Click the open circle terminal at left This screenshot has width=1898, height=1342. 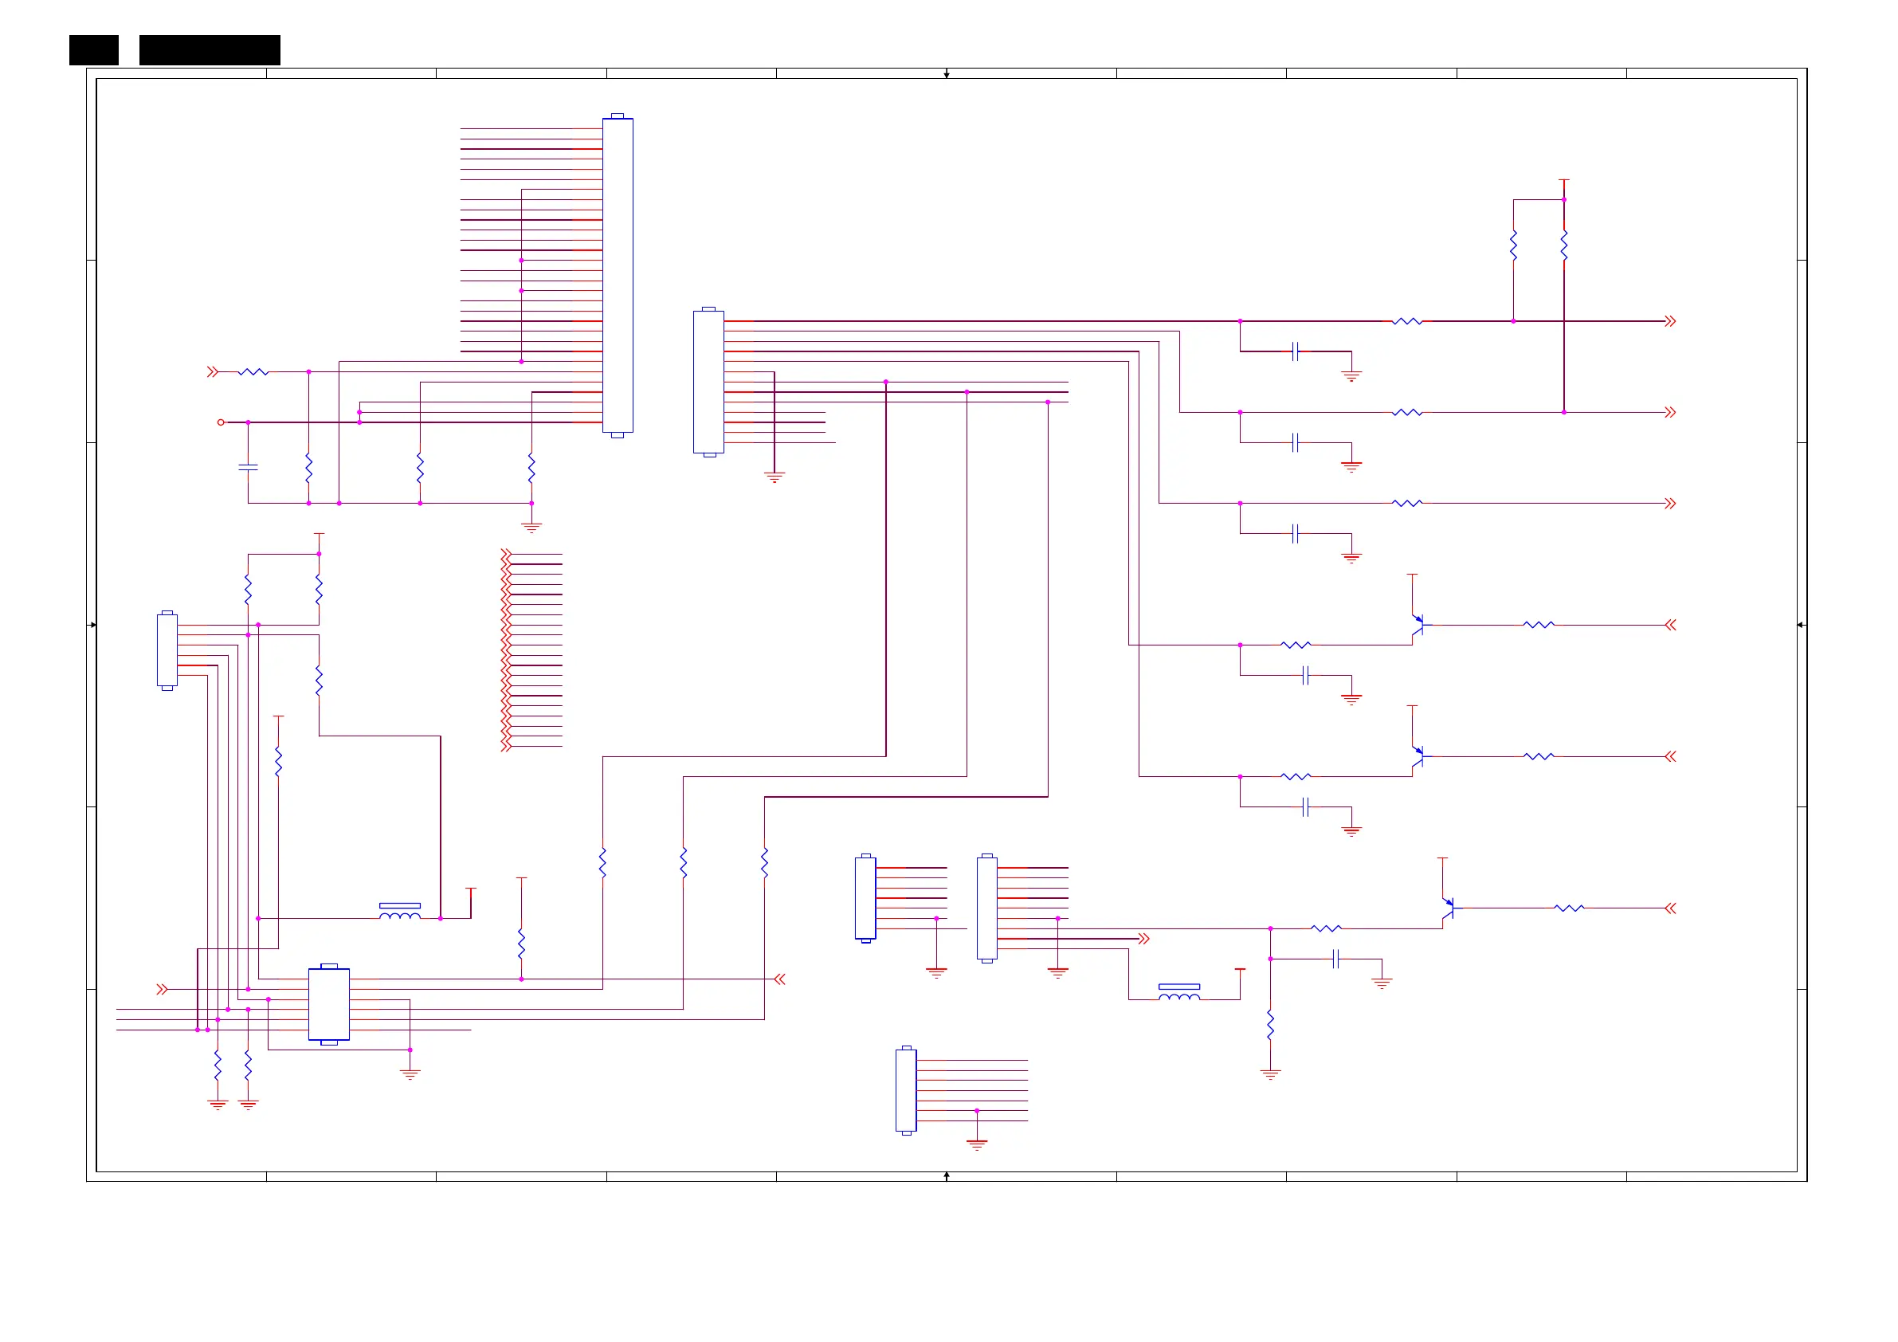tap(221, 422)
